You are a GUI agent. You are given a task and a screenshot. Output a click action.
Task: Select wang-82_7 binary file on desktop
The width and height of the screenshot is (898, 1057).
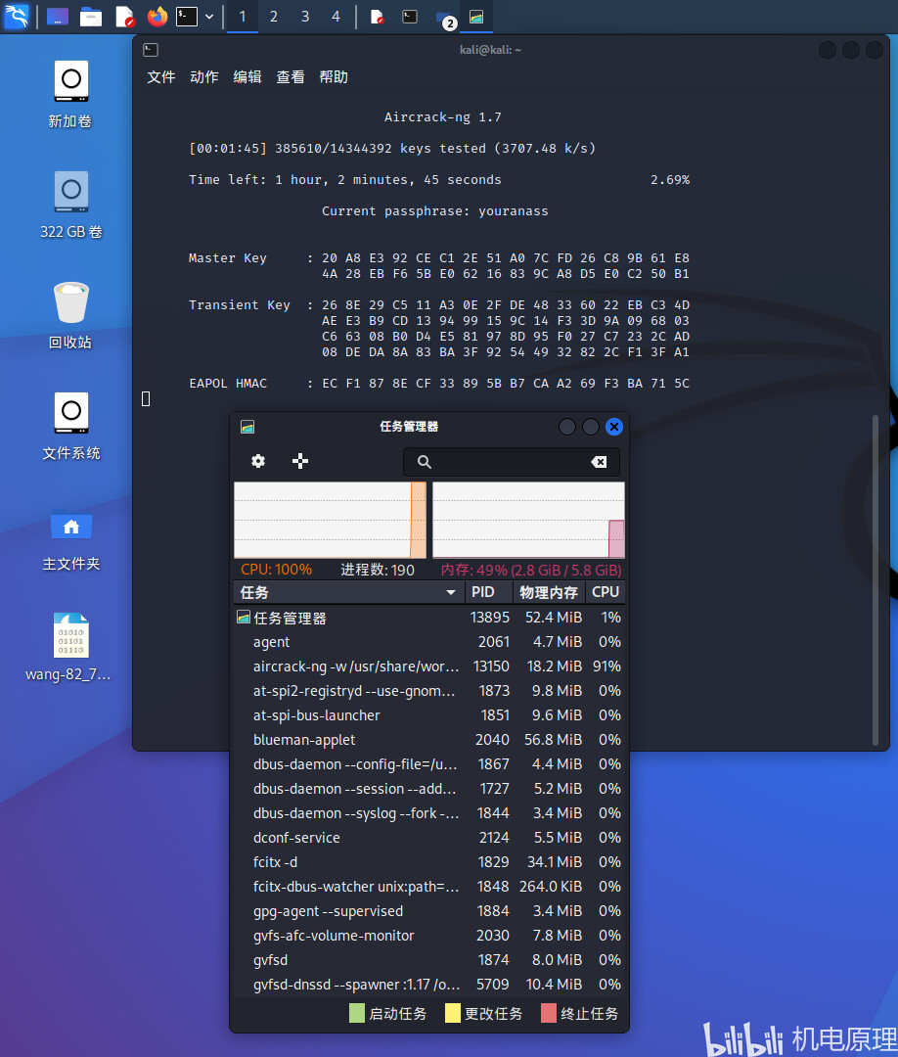click(70, 647)
